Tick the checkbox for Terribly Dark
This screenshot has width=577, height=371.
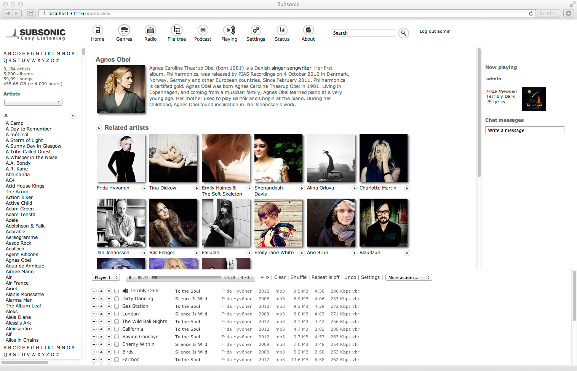click(x=117, y=291)
